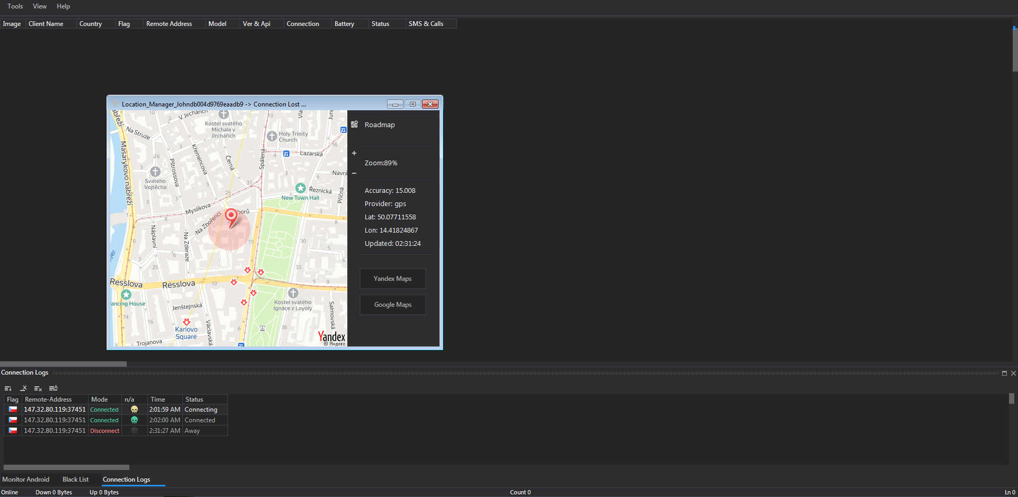Click the Karlovo Square metro marker

pos(187,322)
